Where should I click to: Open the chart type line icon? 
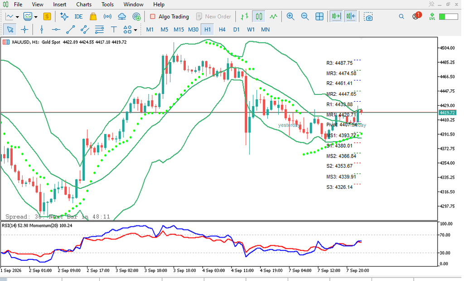(x=10, y=17)
